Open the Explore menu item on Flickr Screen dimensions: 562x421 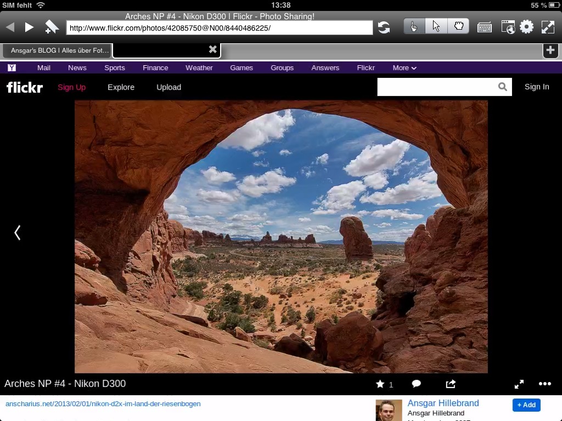tap(121, 87)
